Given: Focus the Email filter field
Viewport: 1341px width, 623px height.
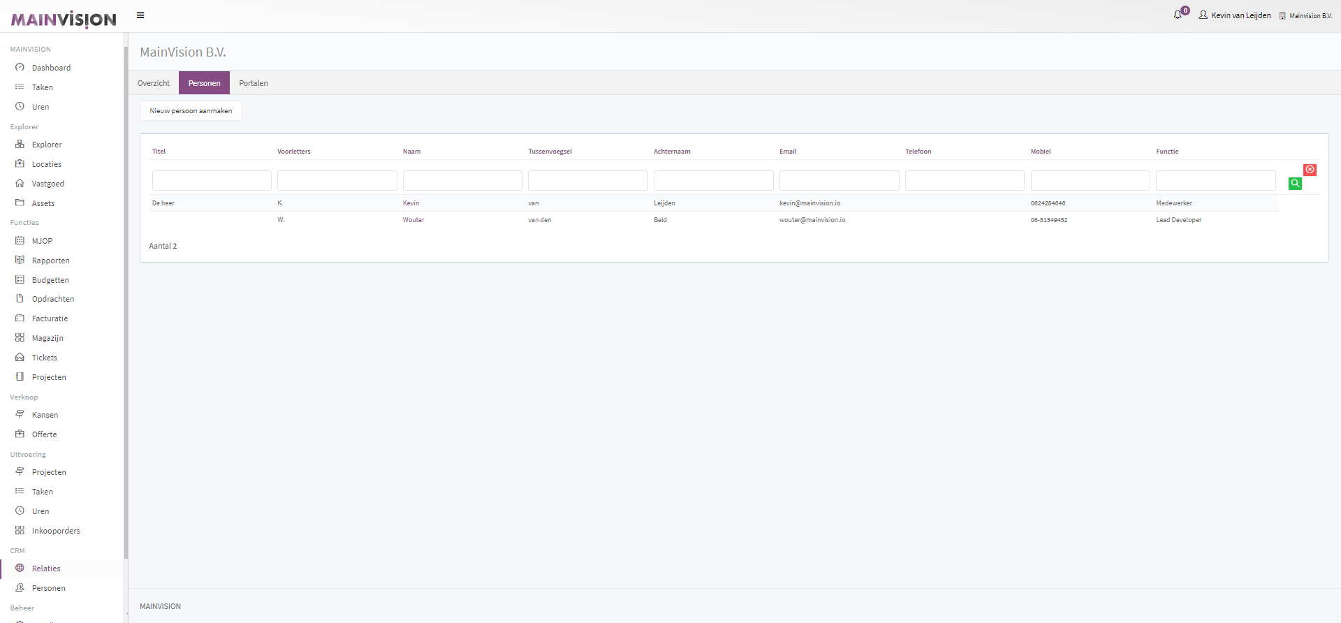Looking at the screenshot, I should (x=840, y=181).
